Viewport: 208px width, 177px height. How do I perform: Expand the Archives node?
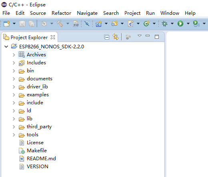(14, 55)
